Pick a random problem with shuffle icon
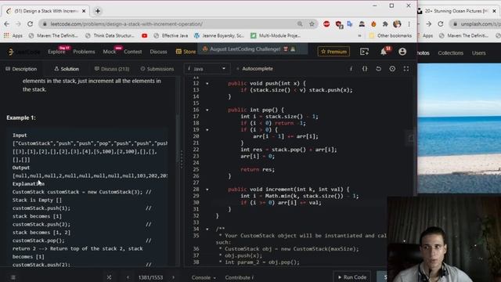The height and width of the screenshot is (282, 501). 109,277
